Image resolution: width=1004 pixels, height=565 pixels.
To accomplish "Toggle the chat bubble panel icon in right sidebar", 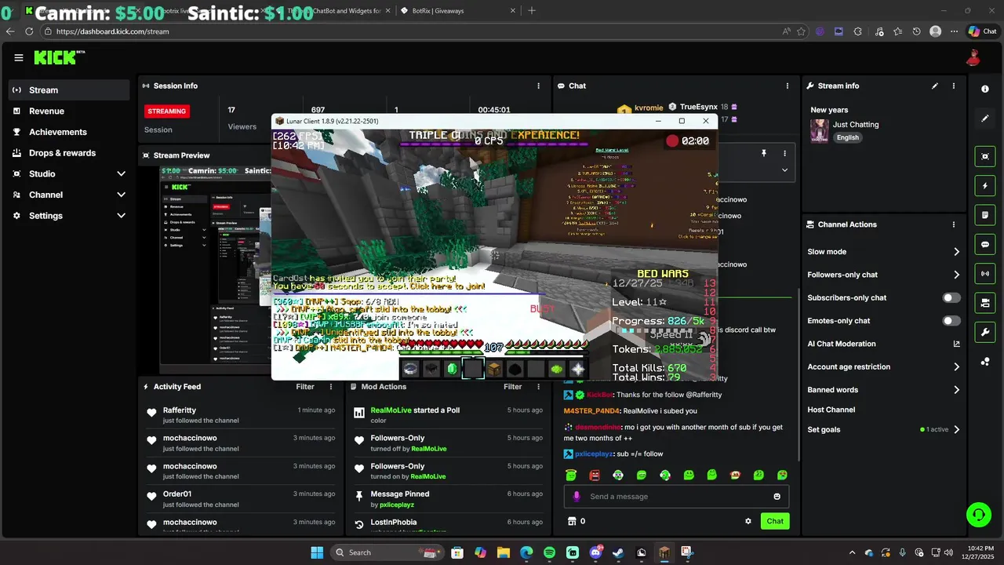I will point(985,245).
